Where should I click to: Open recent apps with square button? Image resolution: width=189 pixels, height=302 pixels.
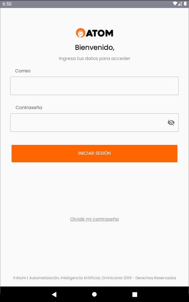[x=135, y=294]
